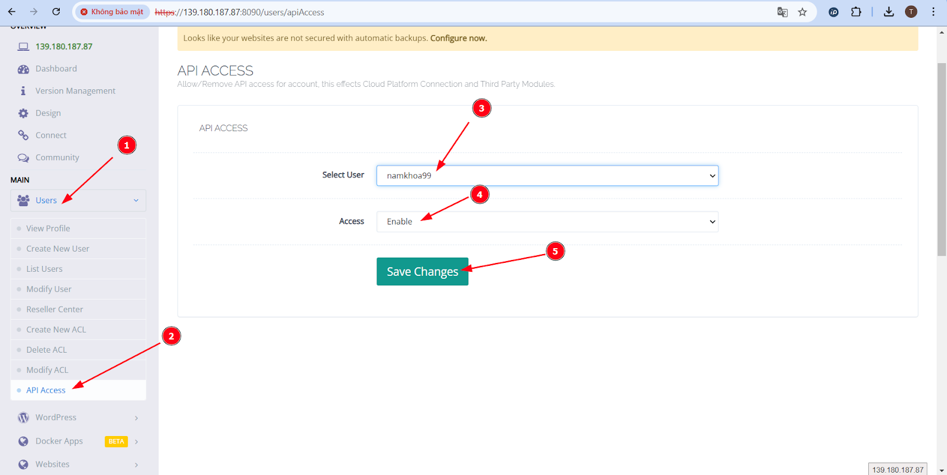Open View Profile in Users submenu
Screen dimensions: 947x475
(78, 229)
